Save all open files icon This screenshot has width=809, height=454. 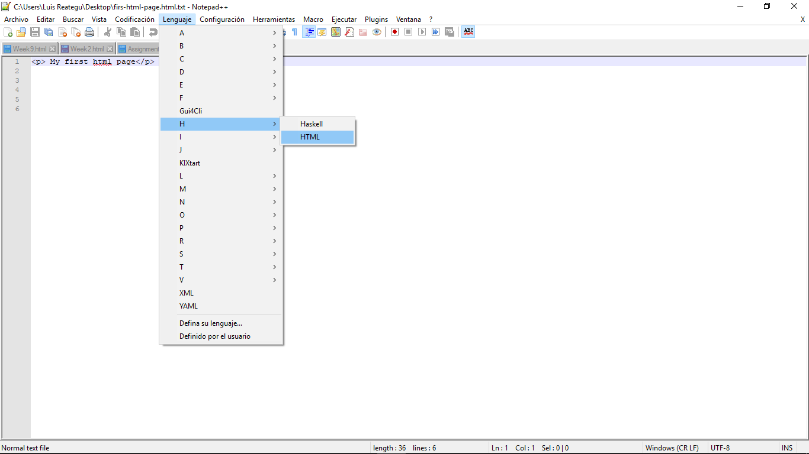49,32
